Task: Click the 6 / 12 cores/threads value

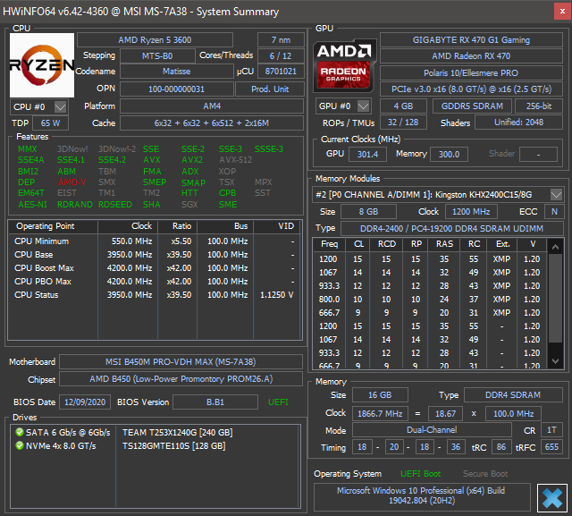Action: [281, 56]
